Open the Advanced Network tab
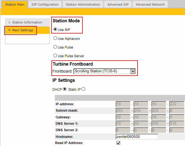 point(150,4)
